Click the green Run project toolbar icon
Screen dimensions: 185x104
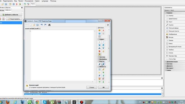pyautogui.click(x=20, y=4)
